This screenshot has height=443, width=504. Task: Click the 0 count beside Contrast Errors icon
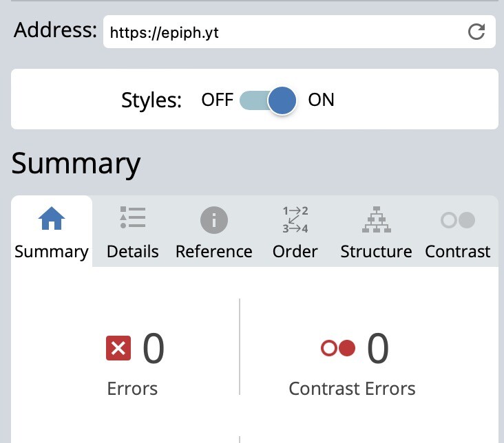pyautogui.click(x=378, y=348)
